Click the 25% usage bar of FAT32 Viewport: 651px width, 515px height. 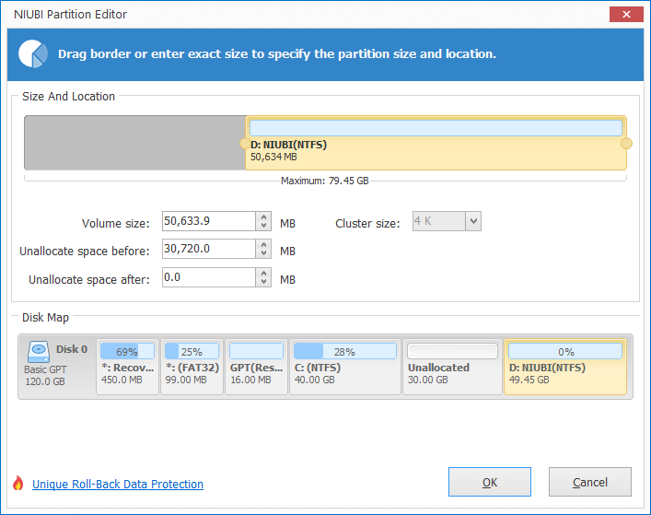[192, 351]
